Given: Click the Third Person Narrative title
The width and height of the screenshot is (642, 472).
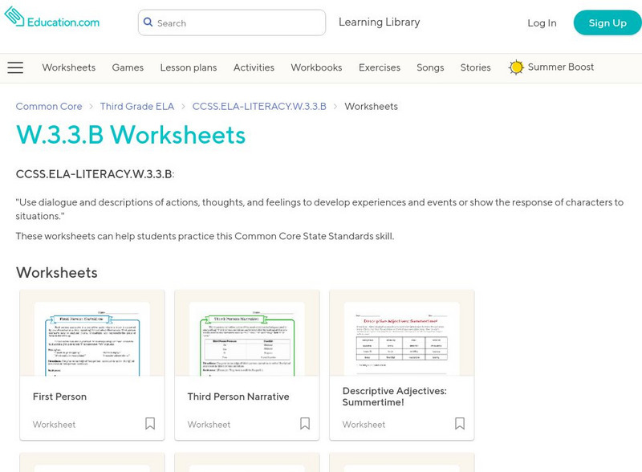Looking at the screenshot, I should click(x=238, y=397).
